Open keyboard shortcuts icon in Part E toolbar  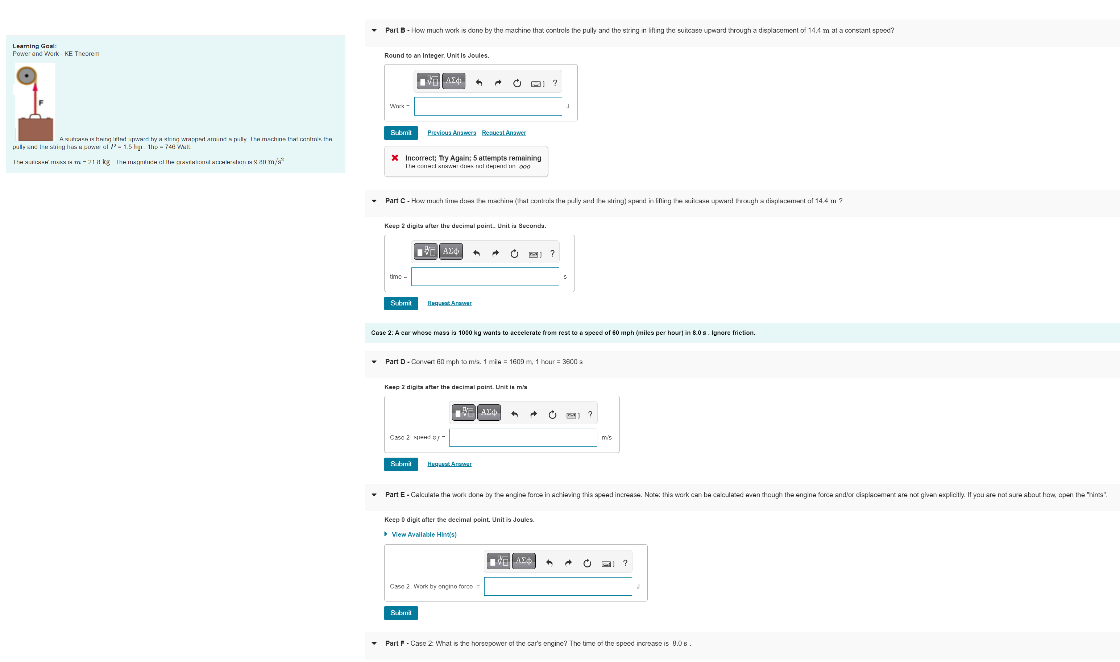pyautogui.click(x=607, y=563)
